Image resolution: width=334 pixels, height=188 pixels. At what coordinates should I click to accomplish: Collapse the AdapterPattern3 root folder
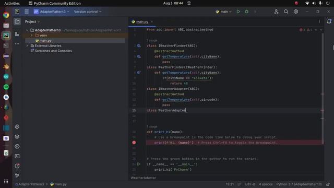click(x=27, y=30)
